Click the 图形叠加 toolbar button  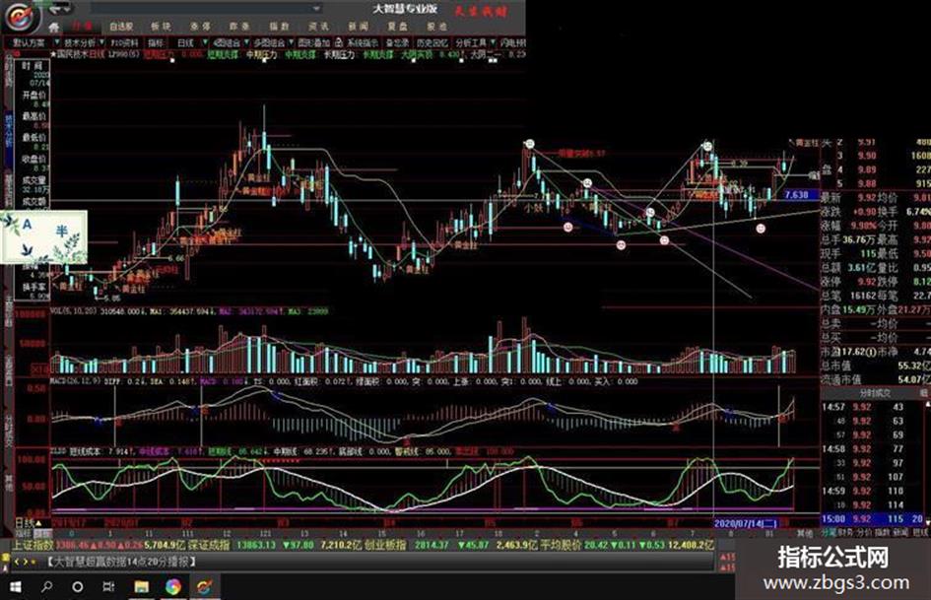pyautogui.click(x=313, y=42)
